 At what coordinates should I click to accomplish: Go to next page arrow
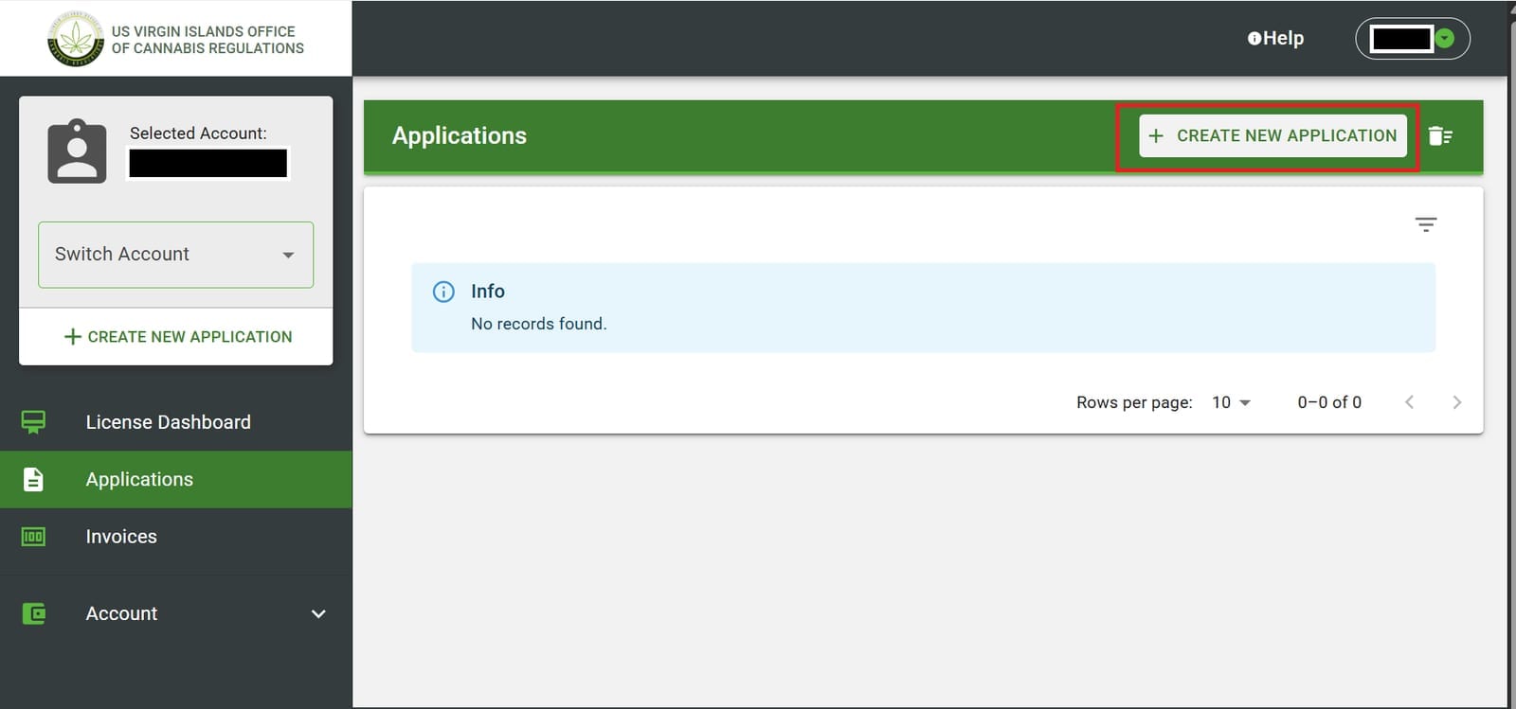coord(1456,402)
